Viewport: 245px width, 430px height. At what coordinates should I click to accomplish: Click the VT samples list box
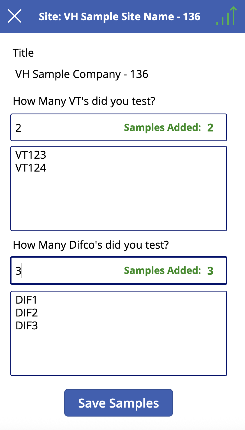point(119,196)
